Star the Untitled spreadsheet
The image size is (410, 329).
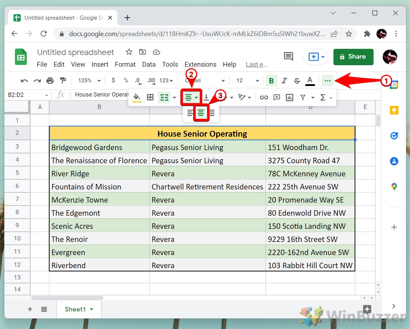tap(129, 52)
